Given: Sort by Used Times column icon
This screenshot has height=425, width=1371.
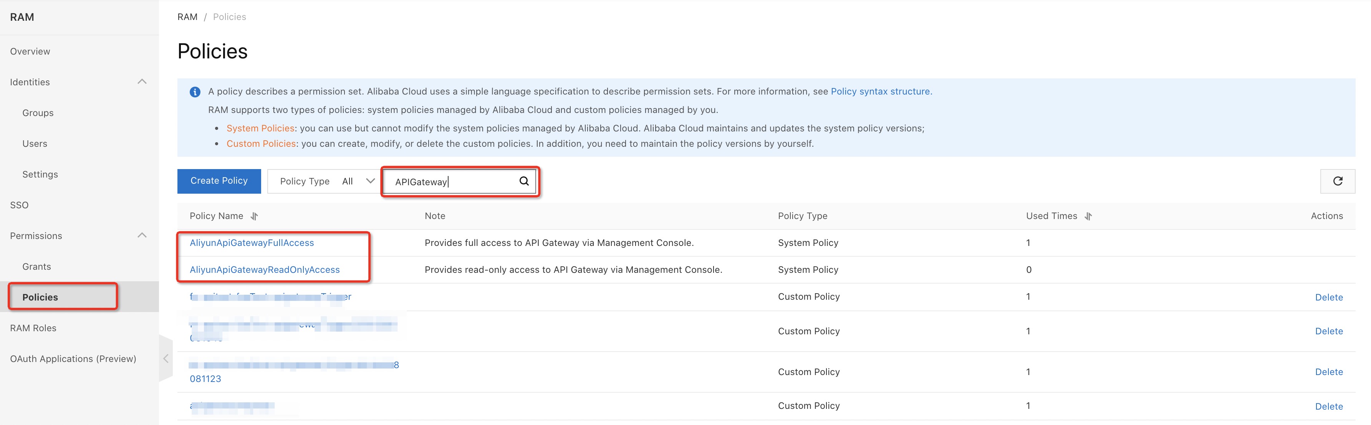Looking at the screenshot, I should pos(1088,216).
